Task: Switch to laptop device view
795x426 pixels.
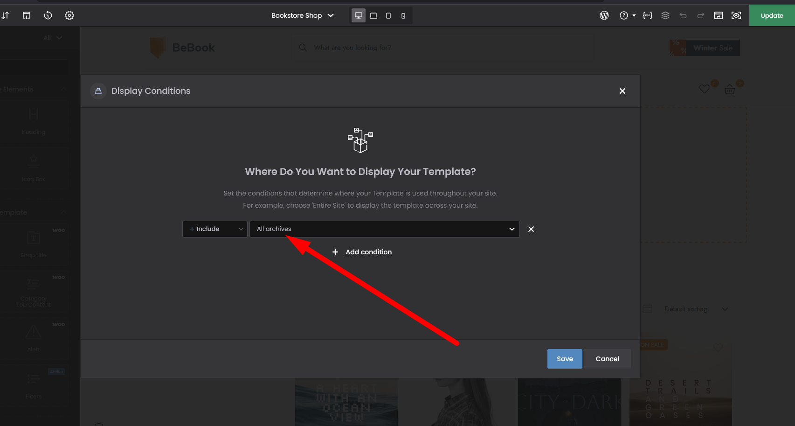Action: click(373, 15)
